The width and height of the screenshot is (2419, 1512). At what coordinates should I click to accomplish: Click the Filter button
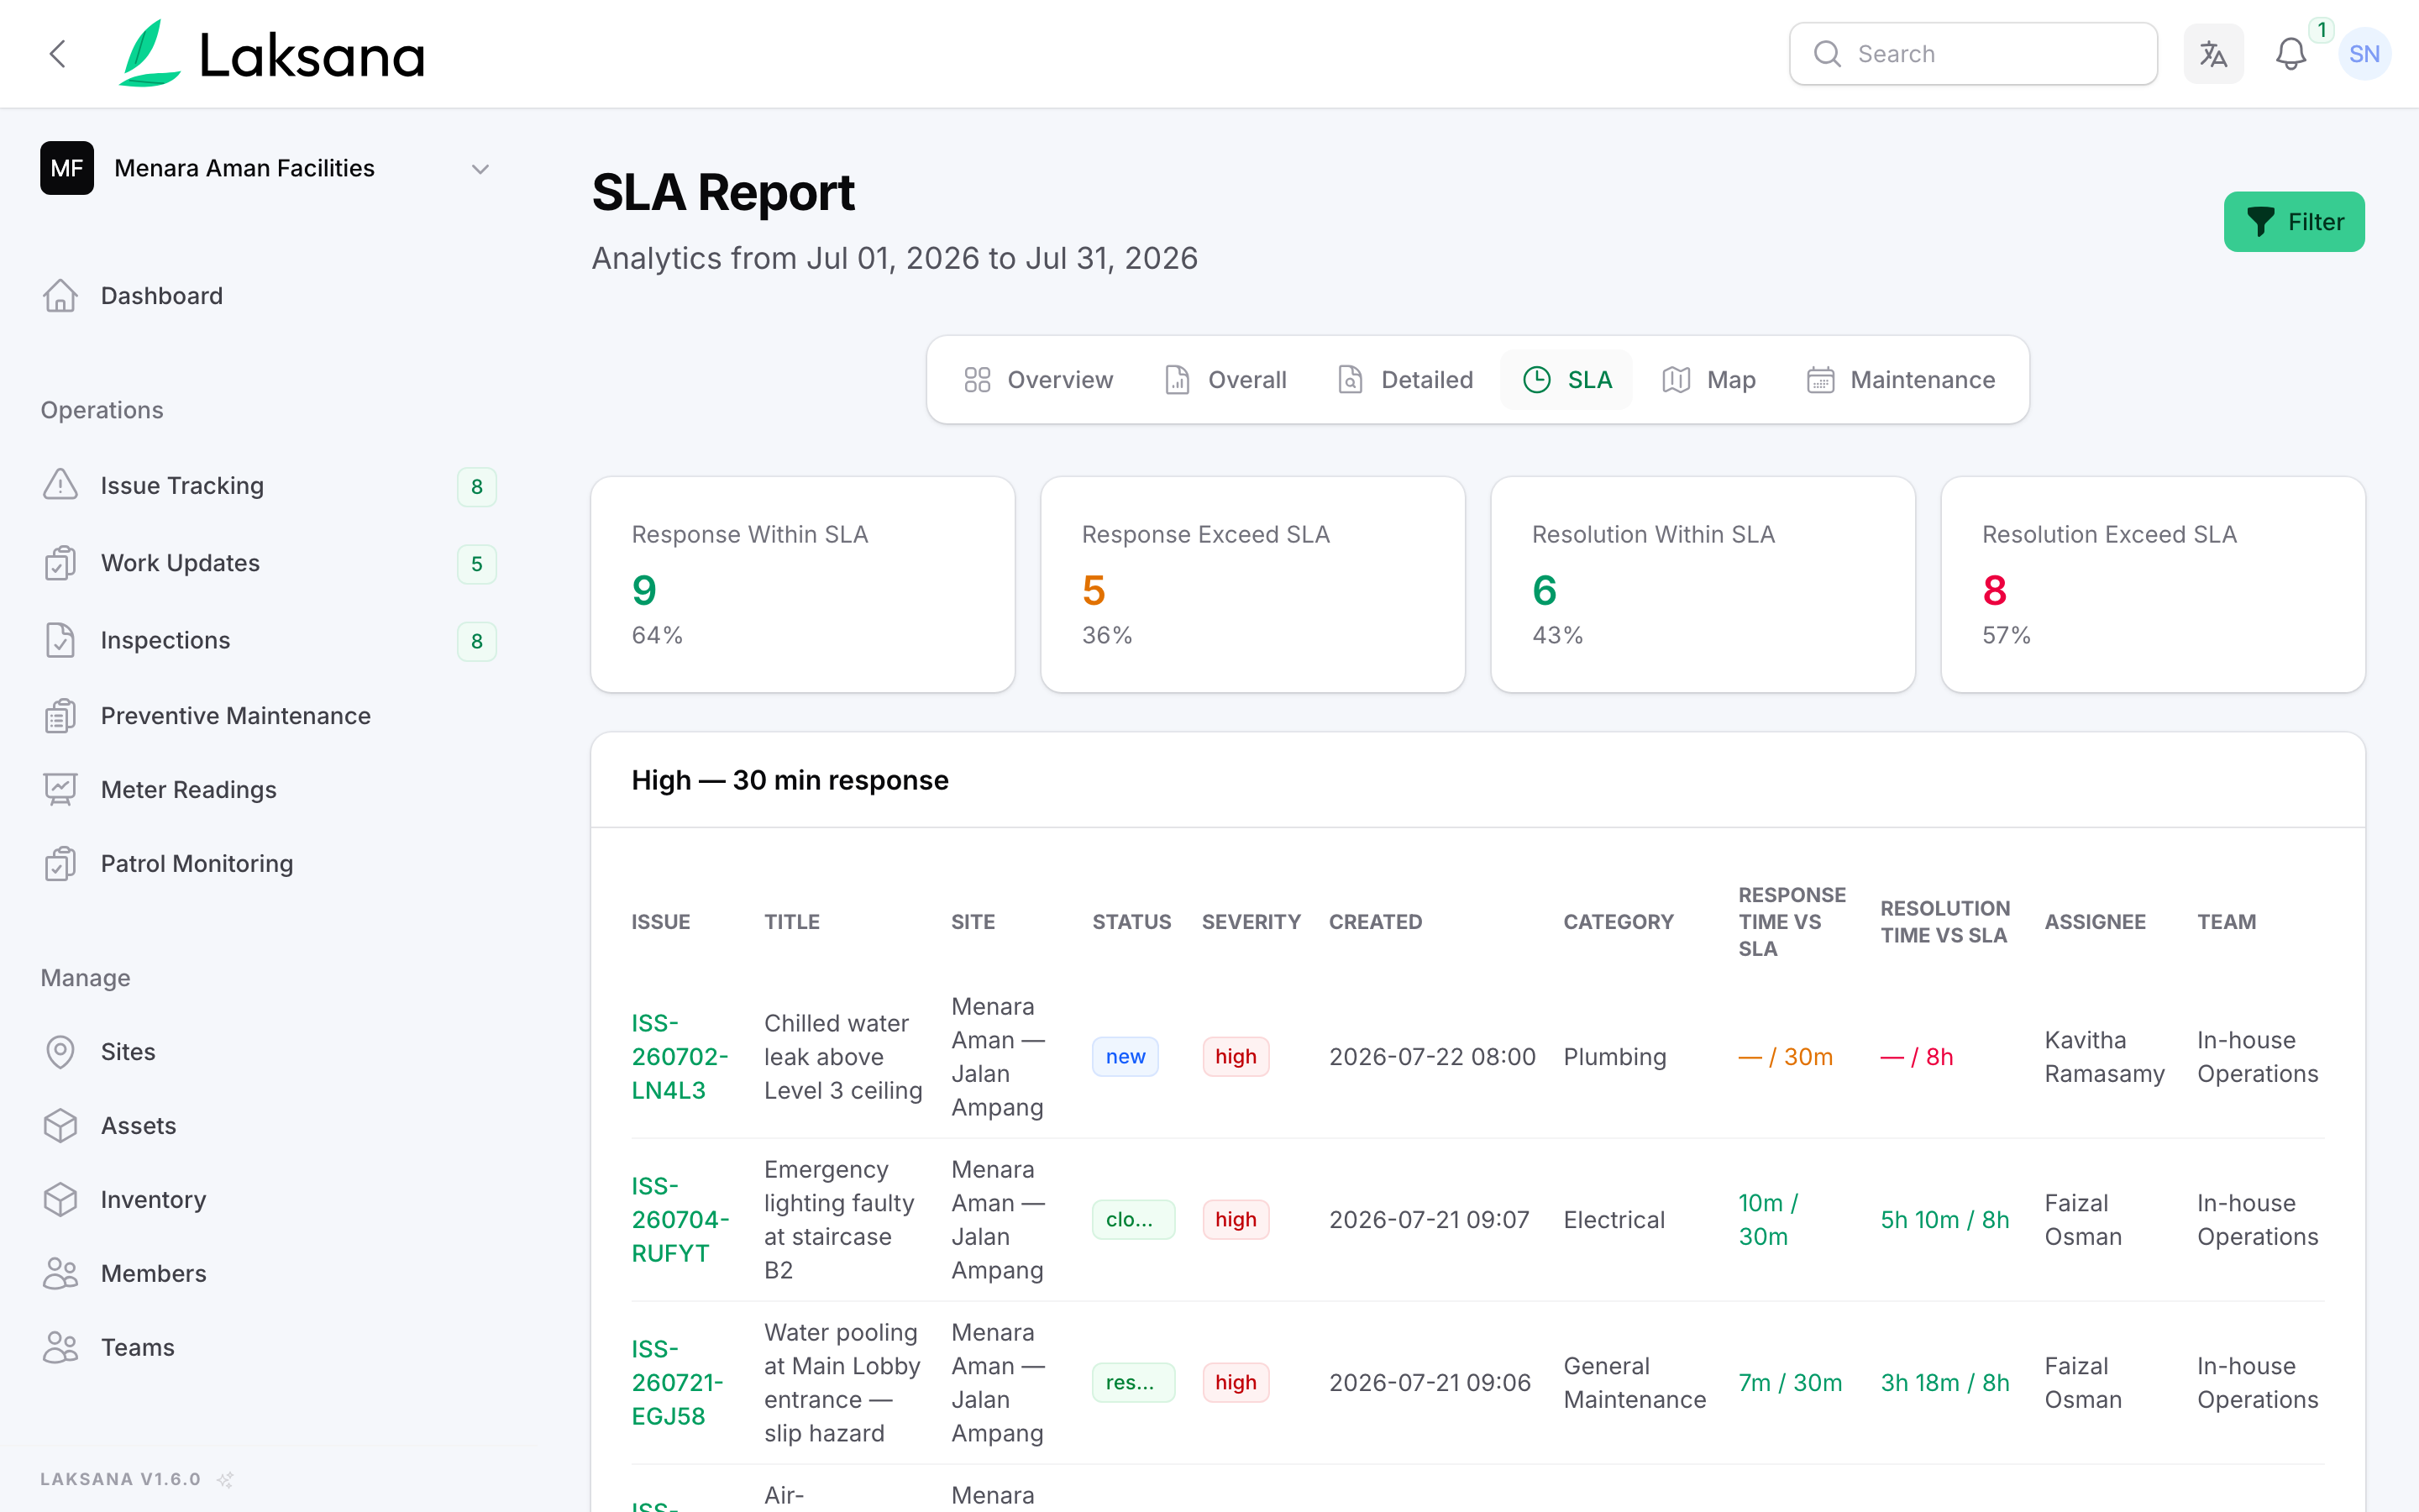click(2294, 222)
